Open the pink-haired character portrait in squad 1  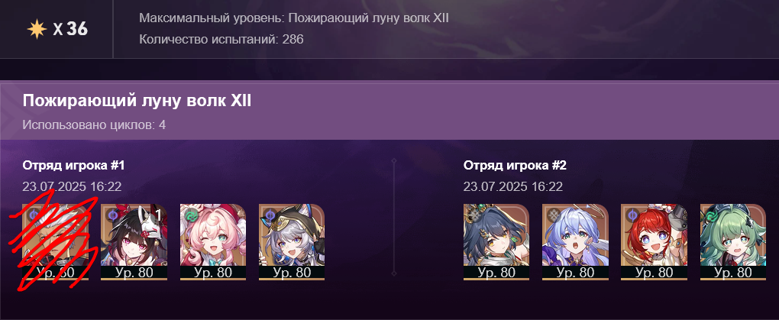tap(213, 242)
